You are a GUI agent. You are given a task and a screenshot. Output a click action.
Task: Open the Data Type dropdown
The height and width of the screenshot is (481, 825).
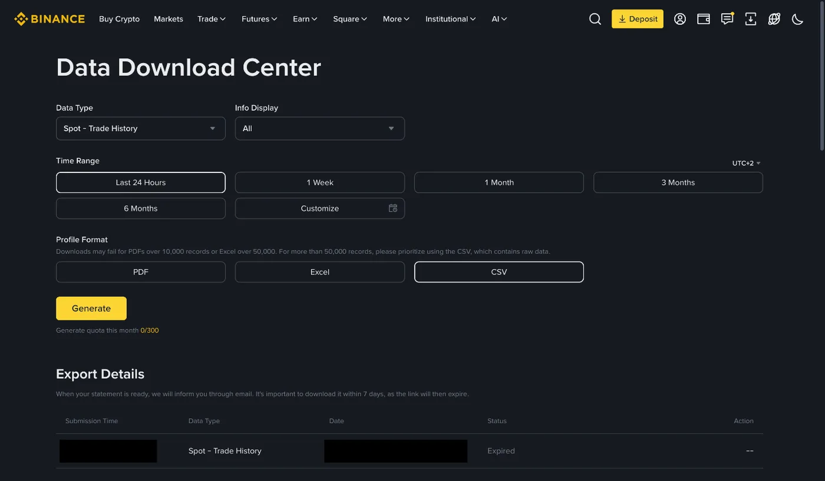(x=141, y=128)
